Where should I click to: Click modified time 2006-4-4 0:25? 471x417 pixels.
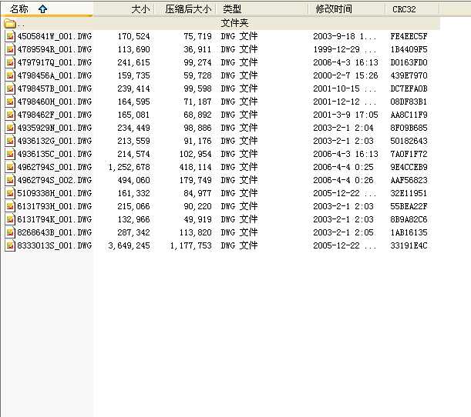343,167
